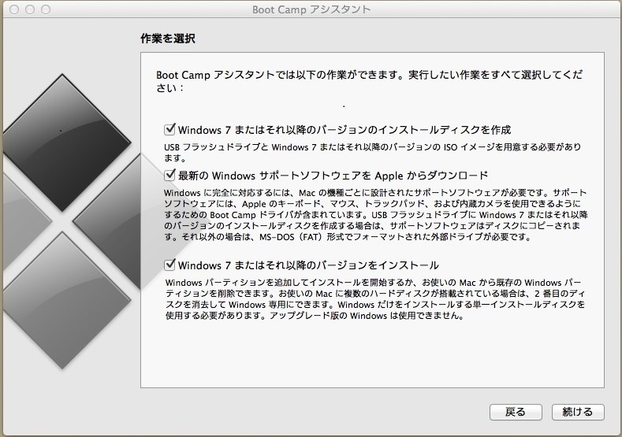Screen dimensions: 622x437
Task: Click the window's grey close button
Action: pos(14,9)
